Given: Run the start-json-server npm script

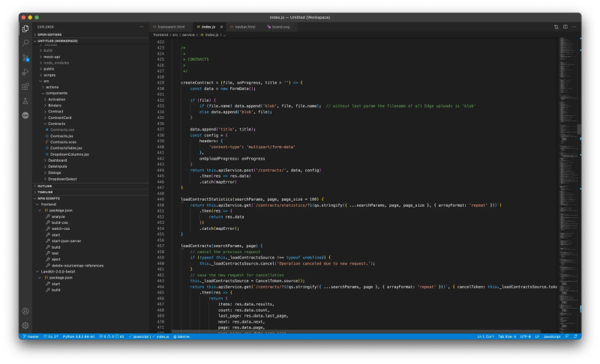Looking at the screenshot, I should click(x=66, y=241).
